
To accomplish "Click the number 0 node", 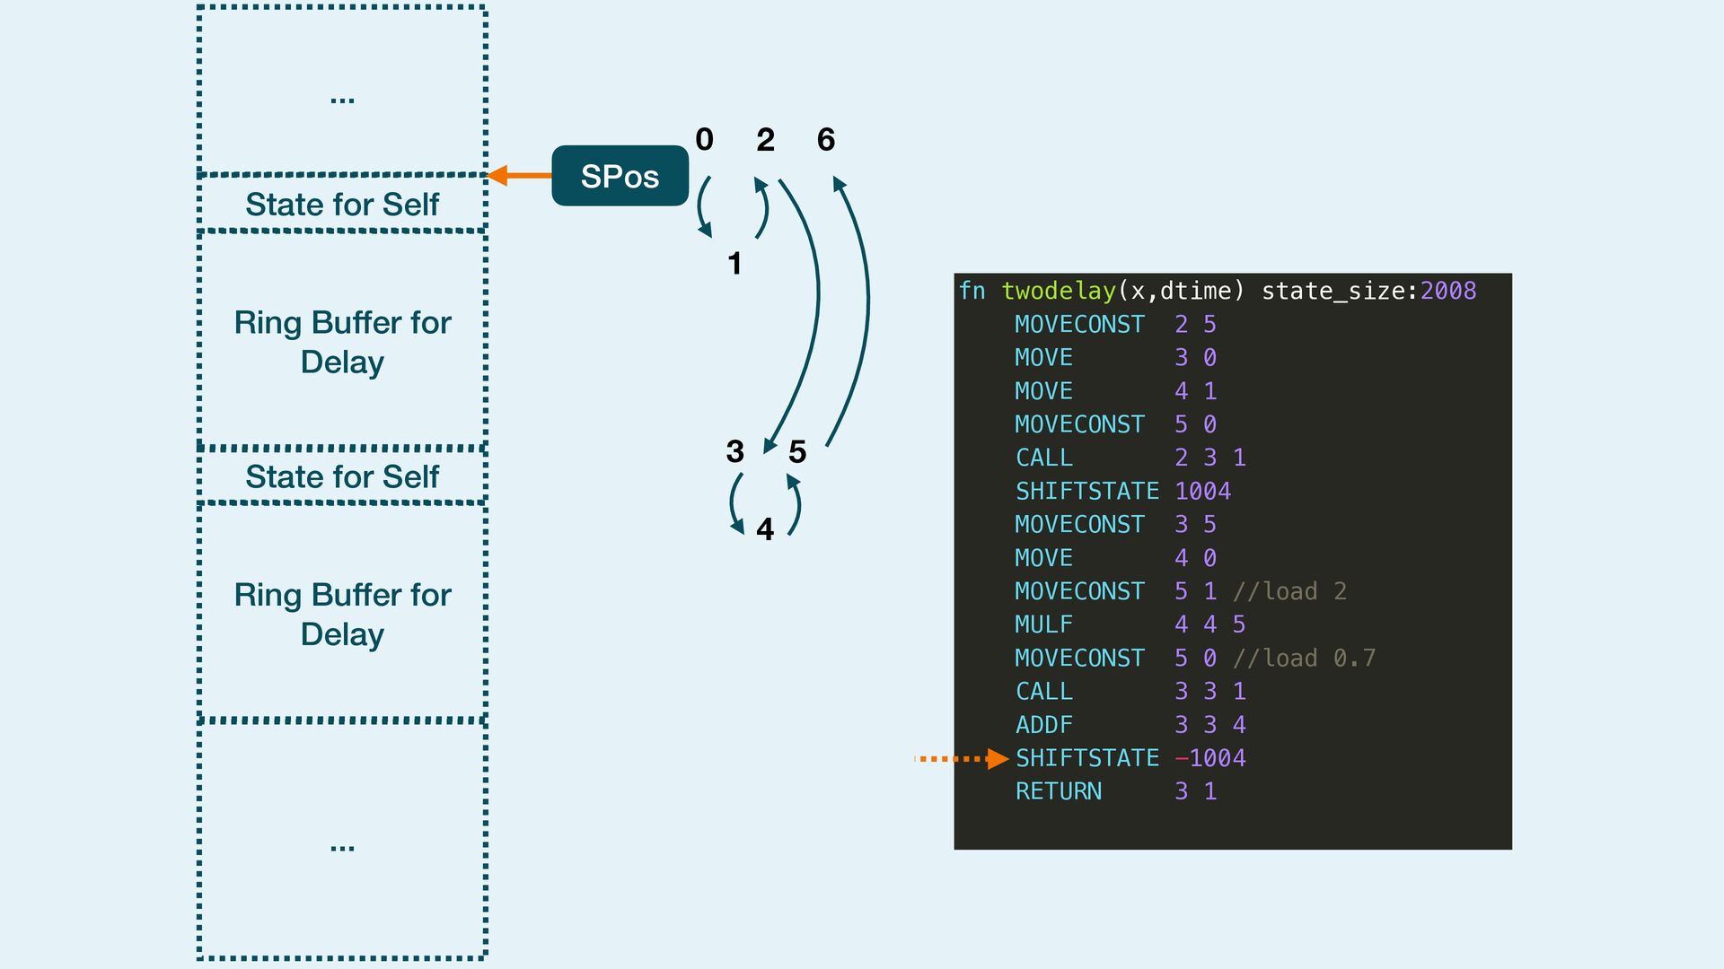I will pos(704,140).
